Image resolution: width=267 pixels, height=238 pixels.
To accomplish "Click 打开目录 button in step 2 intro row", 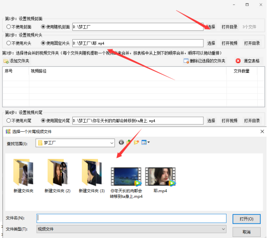I will click(252, 43).
